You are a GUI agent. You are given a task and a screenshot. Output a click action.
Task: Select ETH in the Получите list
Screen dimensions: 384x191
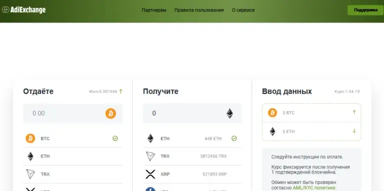pyautogui.click(x=192, y=139)
